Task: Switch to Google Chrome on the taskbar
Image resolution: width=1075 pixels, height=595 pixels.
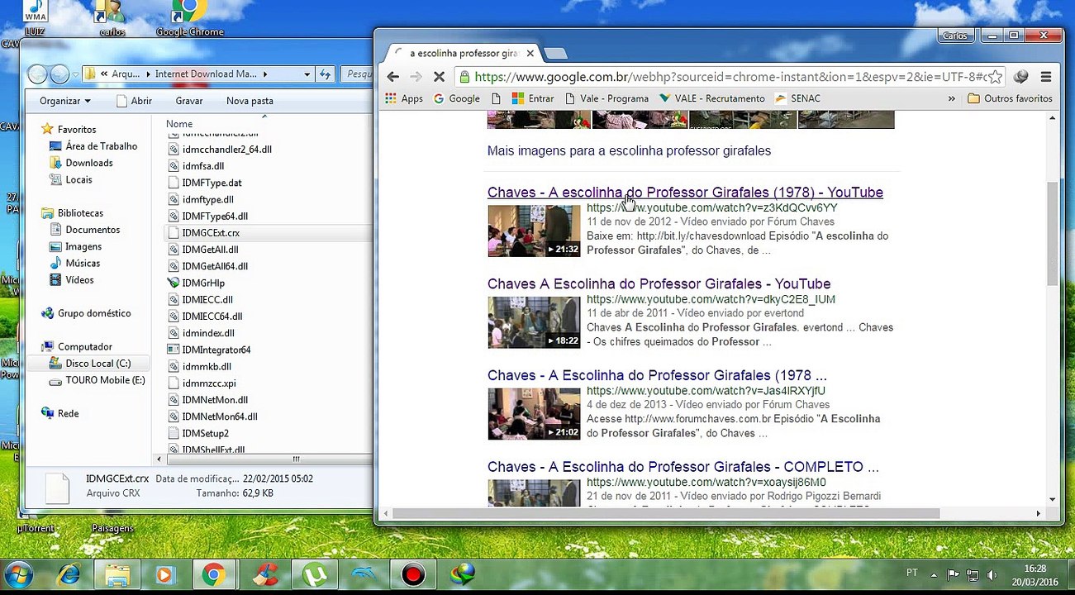Action: (213, 574)
